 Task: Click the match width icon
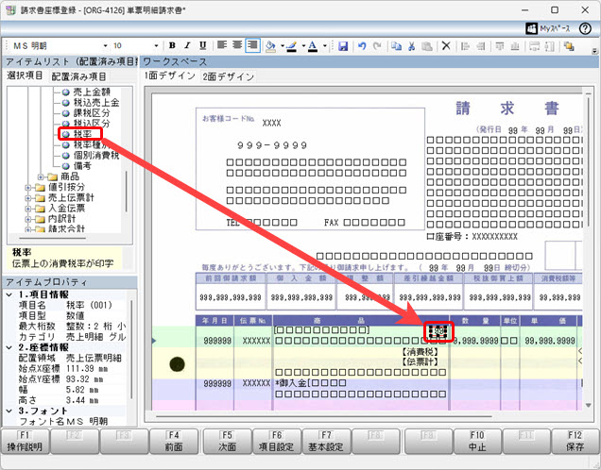534,46
